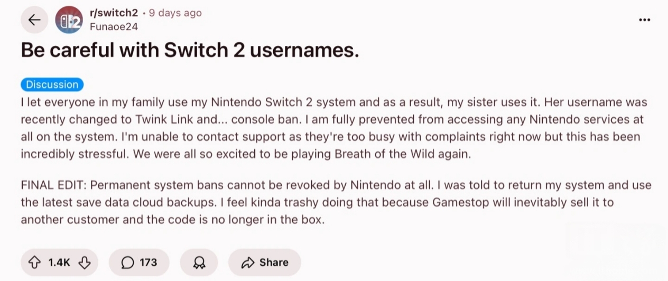Open the three-dot post options menu
Viewport: 668px width, 281px height.
pos(644,20)
